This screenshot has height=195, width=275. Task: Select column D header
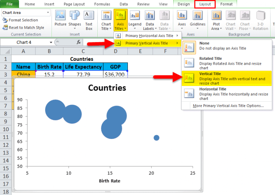(116, 51)
